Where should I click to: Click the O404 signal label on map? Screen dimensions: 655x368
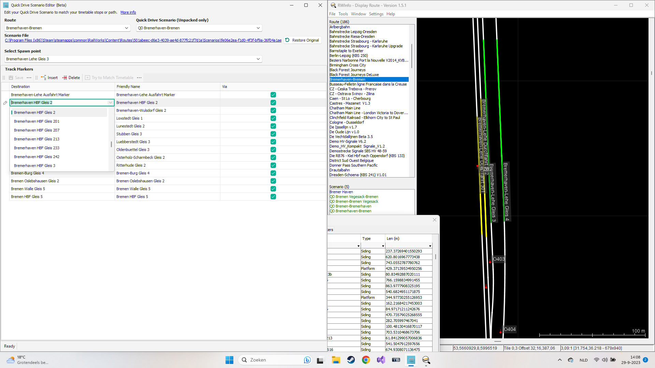(x=510, y=329)
